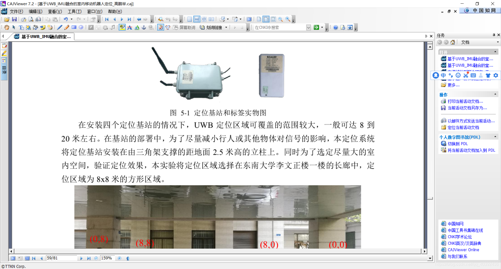Click 更多... to open more files
The image size is (501, 269).
coord(454,85)
